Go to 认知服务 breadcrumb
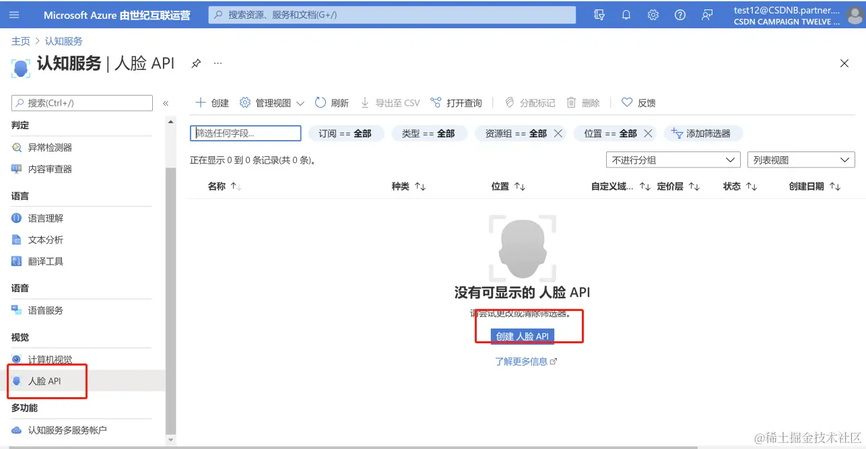This screenshot has width=866, height=449. point(64,41)
